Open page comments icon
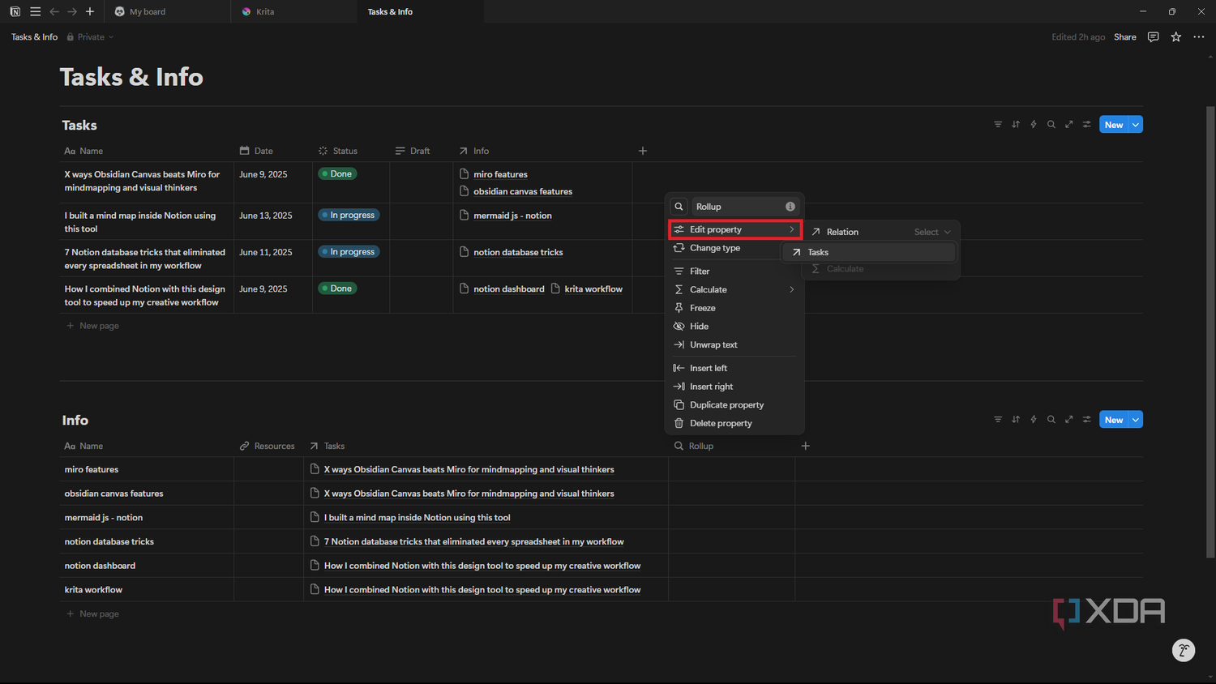Image resolution: width=1216 pixels, height=684 pixels. coord(1153,37)
